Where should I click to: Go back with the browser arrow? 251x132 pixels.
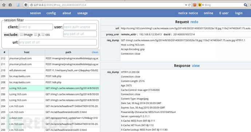point(25,5)
